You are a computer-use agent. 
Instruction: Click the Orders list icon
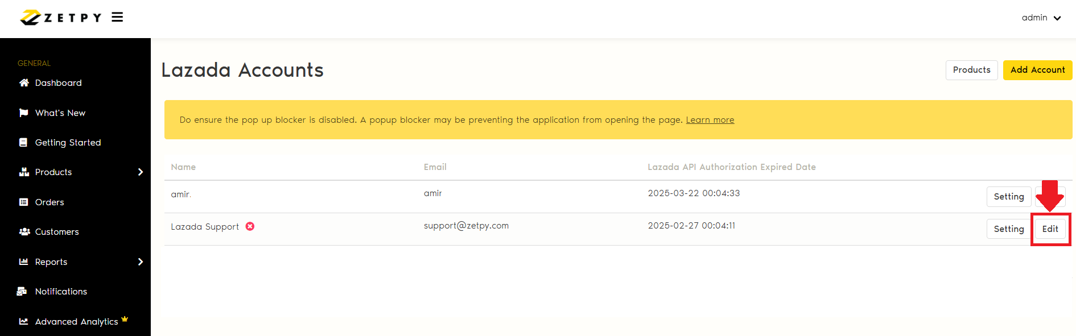[23, 202]
